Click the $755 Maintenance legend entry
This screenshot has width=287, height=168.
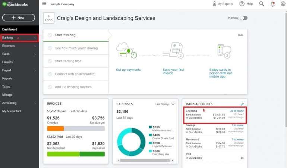pyautogui.click(x=161, y=129)
